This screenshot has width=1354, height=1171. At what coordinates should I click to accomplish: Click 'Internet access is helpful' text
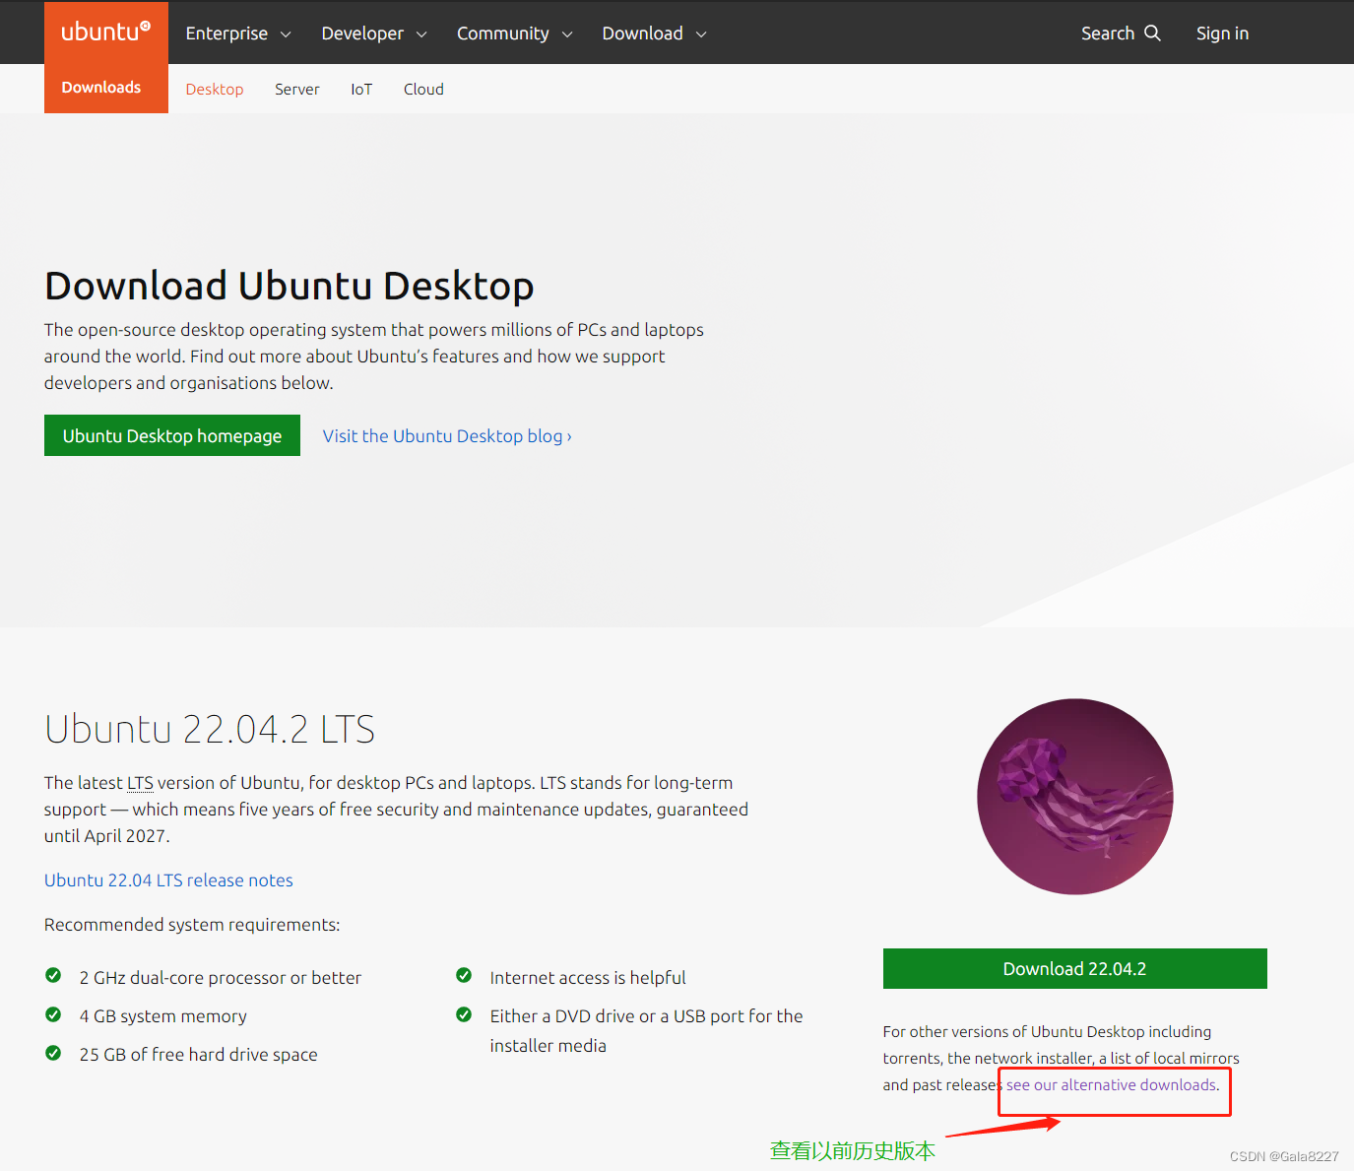click(588, 977)
